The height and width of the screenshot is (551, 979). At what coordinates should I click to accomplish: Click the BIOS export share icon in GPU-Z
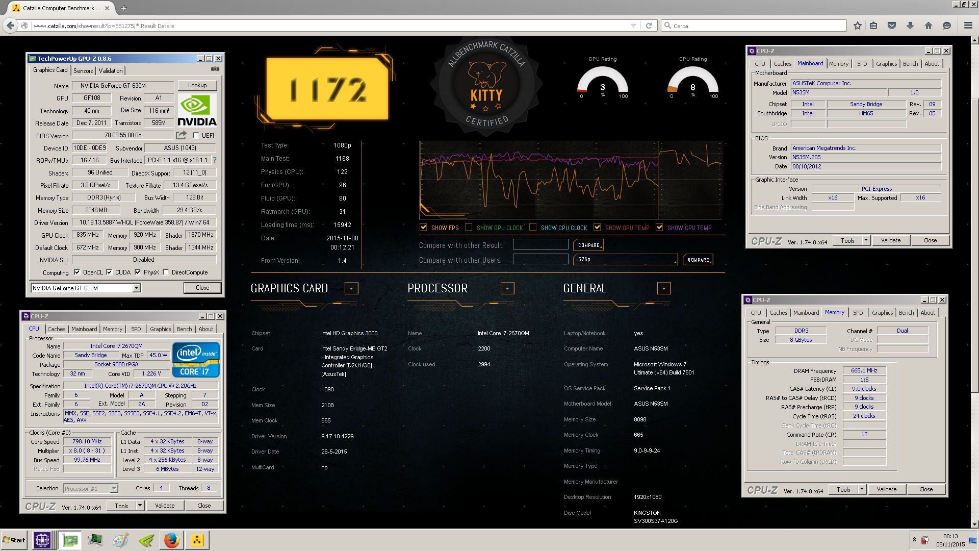tap(181, 135)
